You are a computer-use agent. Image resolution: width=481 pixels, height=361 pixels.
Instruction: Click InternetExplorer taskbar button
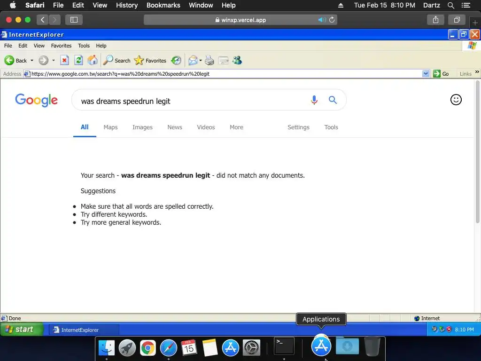[84, 330]
